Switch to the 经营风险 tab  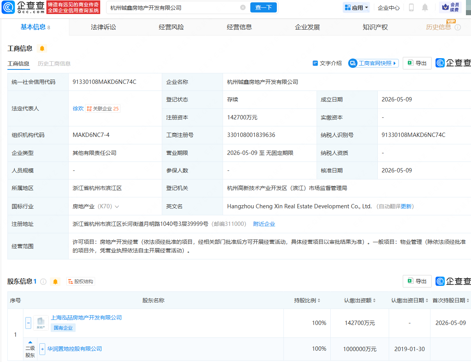pos(171,27)
